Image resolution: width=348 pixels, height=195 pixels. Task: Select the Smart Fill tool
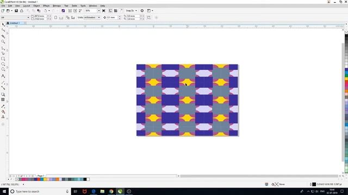[x=3, y=117]
